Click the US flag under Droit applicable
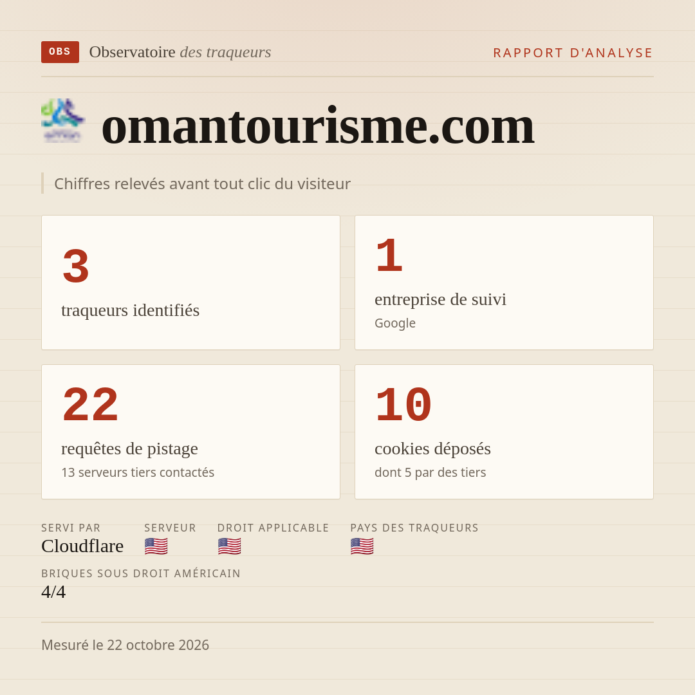Image resolution: width=695 pixels, height=695 pixels. click(x=229, y=546)
